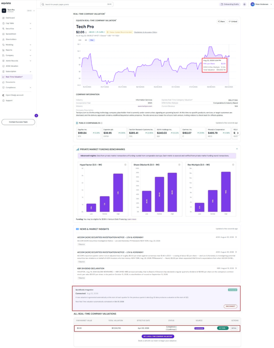The width and height of the screenshot is (274, 348).
Task: Click Get a Real-Time Company Valuation button
Action: tap(158, 336)
